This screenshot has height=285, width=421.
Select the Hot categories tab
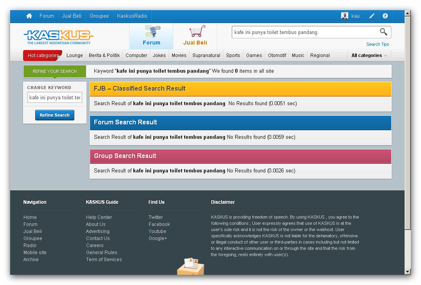43,56
